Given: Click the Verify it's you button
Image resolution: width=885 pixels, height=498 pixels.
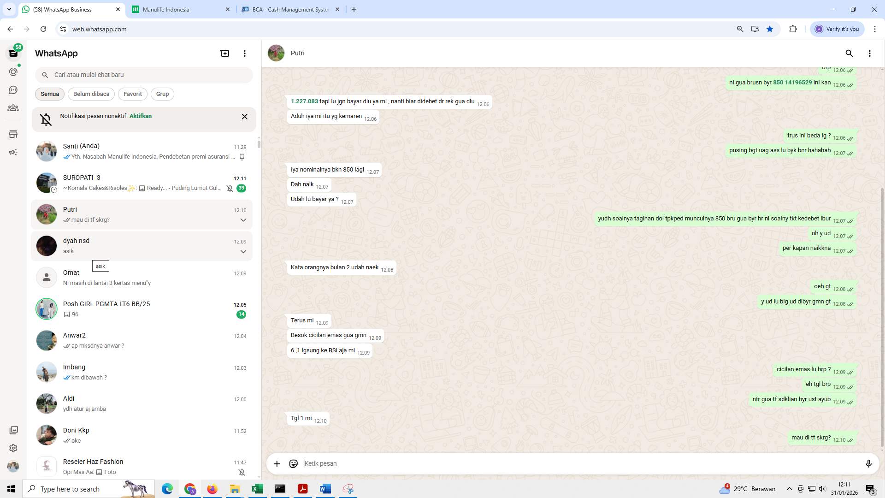Looking at the screenshot, I should [837, 29].
